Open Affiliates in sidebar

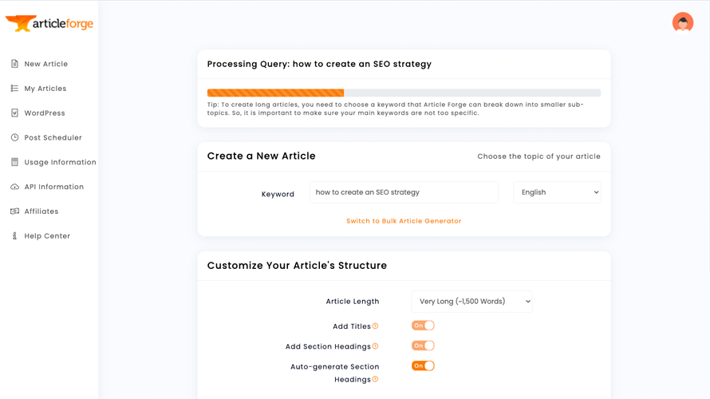point(41,211)
